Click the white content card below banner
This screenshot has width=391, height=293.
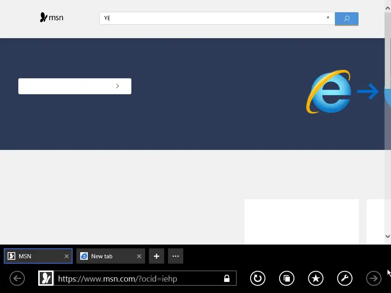coord(302,222)
